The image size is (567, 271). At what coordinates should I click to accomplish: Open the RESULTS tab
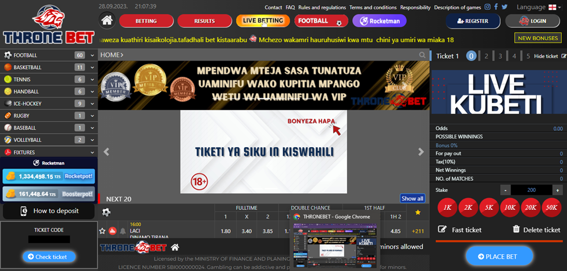point(204,21)
